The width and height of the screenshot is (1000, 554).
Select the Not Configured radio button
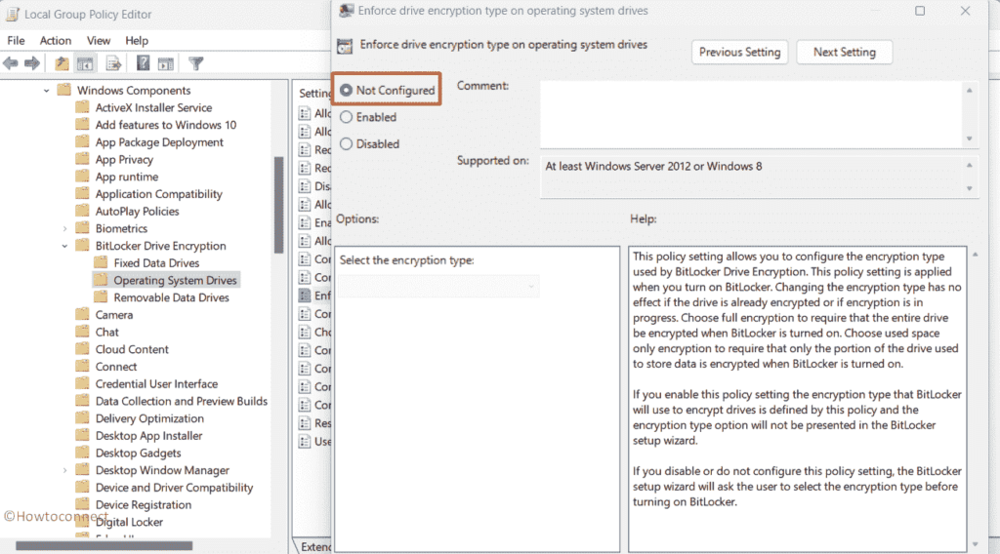pyautogui.click(x=346, y=91)
